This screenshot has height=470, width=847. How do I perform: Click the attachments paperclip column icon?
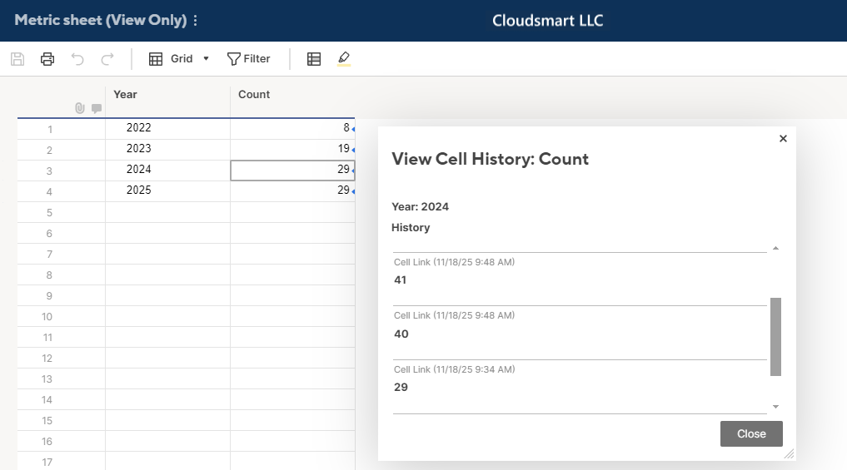(x=80, y=108)
